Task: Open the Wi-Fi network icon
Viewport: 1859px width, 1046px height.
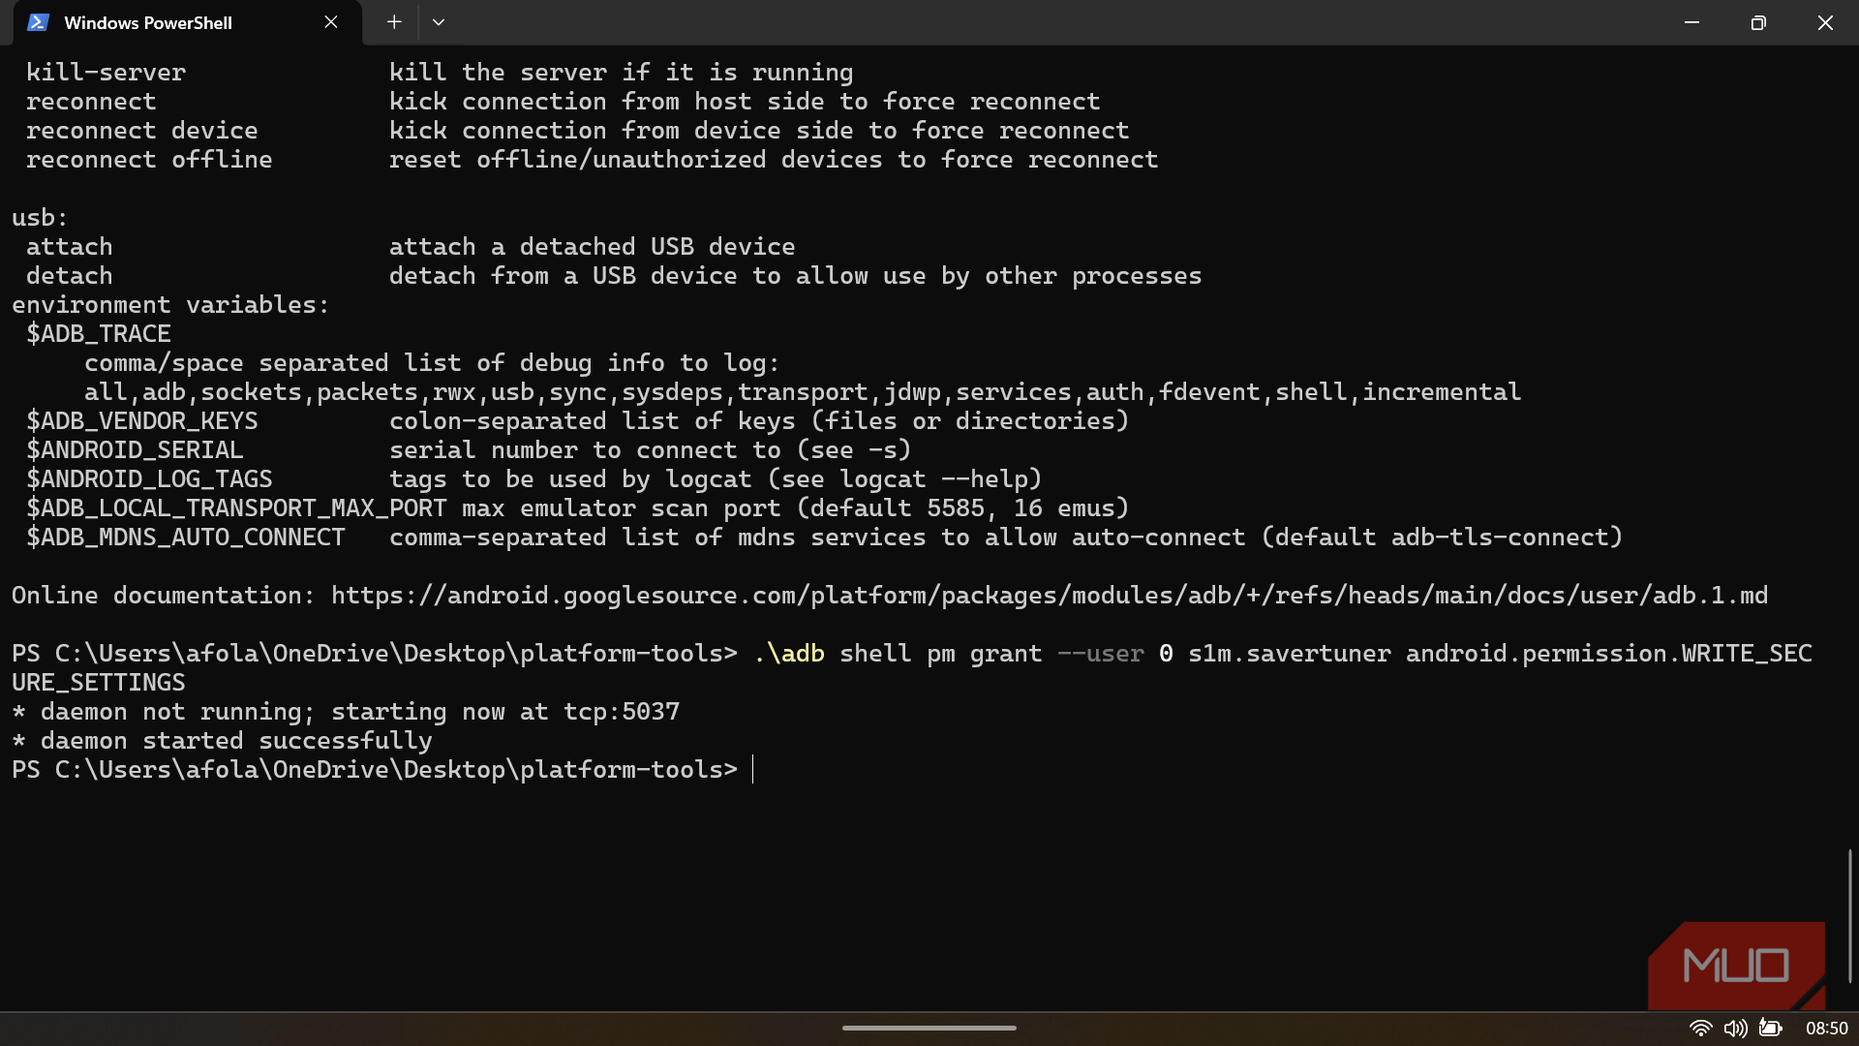Action: pyautogui.click(x=1700, y=1028)
